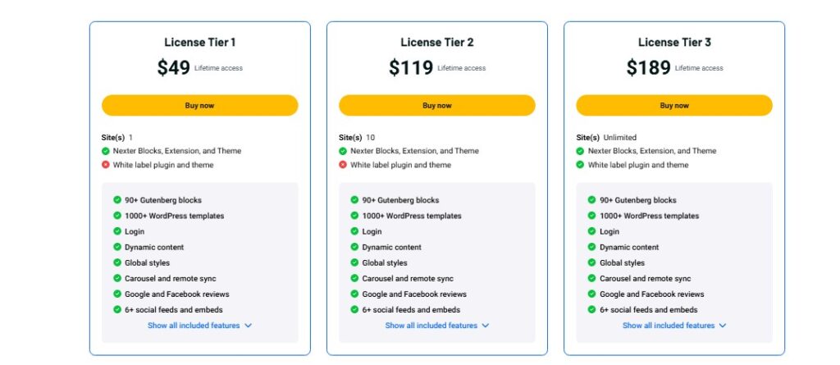Click green check beside Tier 1 Nexter Blocks
840x365 pixels.
click(106, 151)
